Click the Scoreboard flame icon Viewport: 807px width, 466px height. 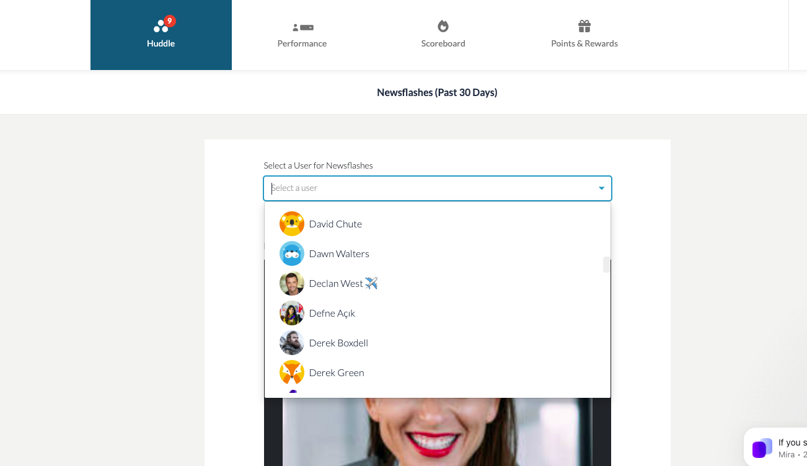click(443, 26)
